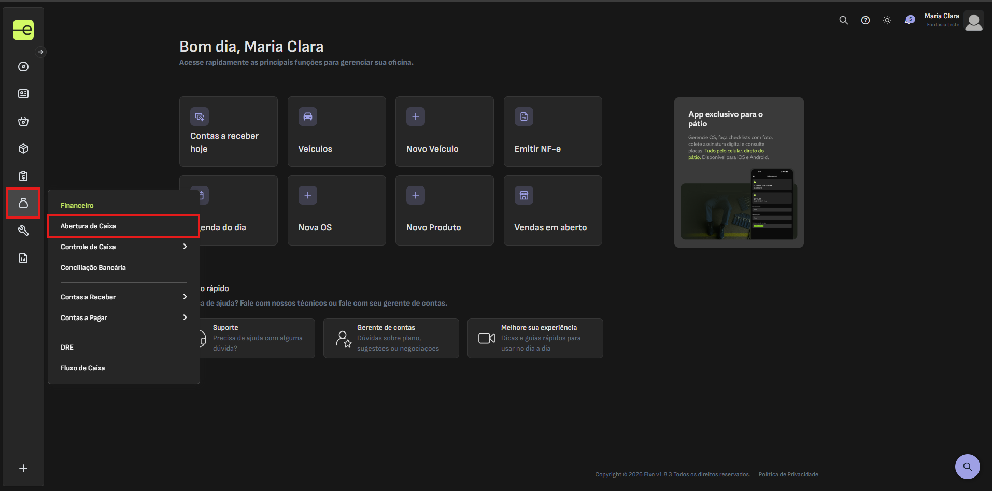Click the plus icon on Nova OS card
992x491 pixels.
pyautogui.click(x=308, y=195)
